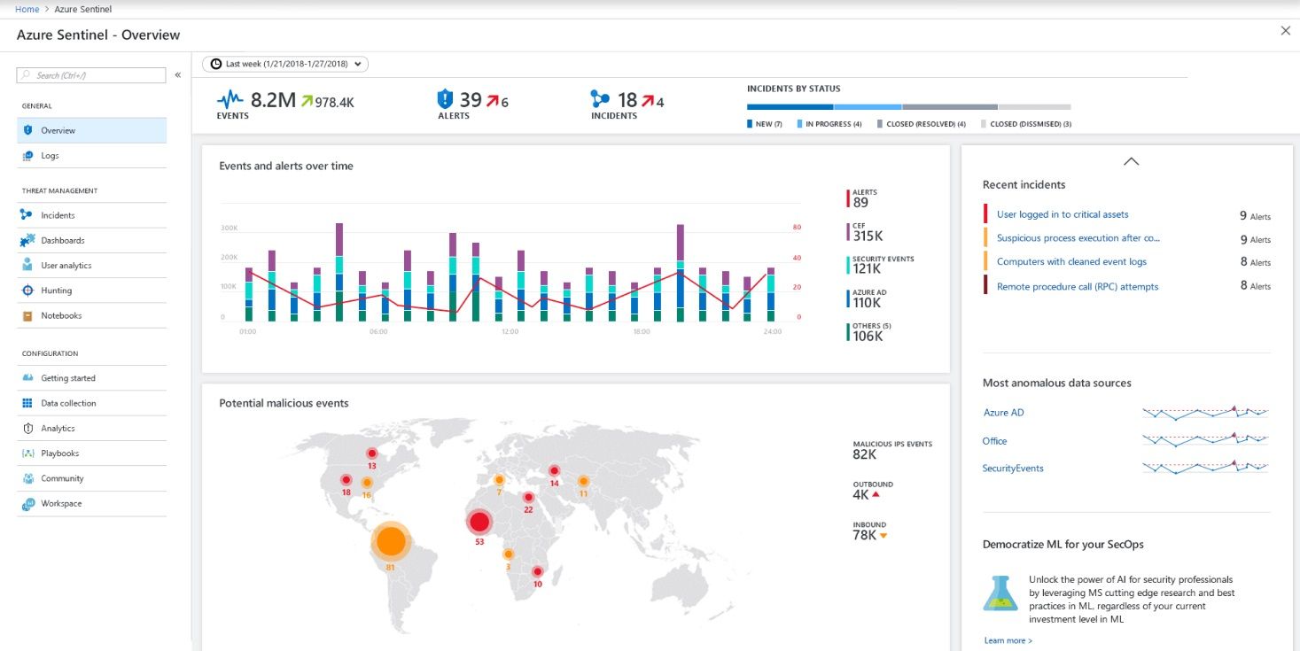The width and height of the screenshot is (1300, 651).
Task: Select the Dashboards icon in sidebar
Action: 27,240
